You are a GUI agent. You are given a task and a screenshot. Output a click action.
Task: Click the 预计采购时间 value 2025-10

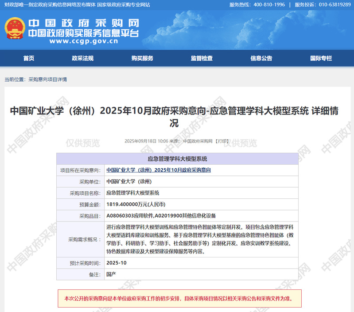(117, 263)
